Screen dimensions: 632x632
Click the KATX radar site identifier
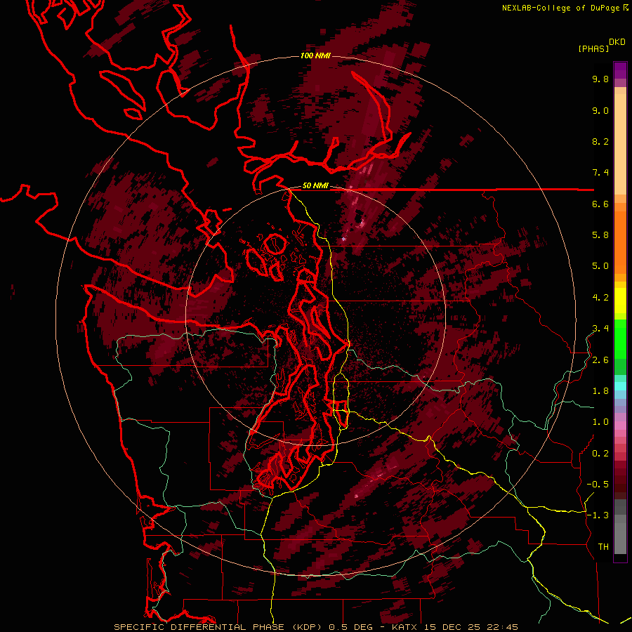[404, 627]
